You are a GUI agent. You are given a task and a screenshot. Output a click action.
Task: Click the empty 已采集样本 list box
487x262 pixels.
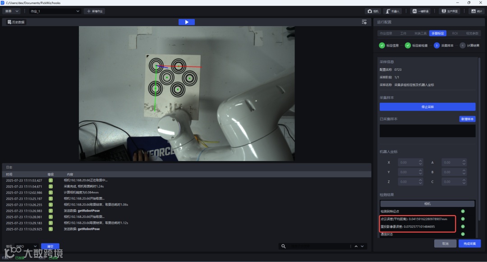click(x=427, y=131)
